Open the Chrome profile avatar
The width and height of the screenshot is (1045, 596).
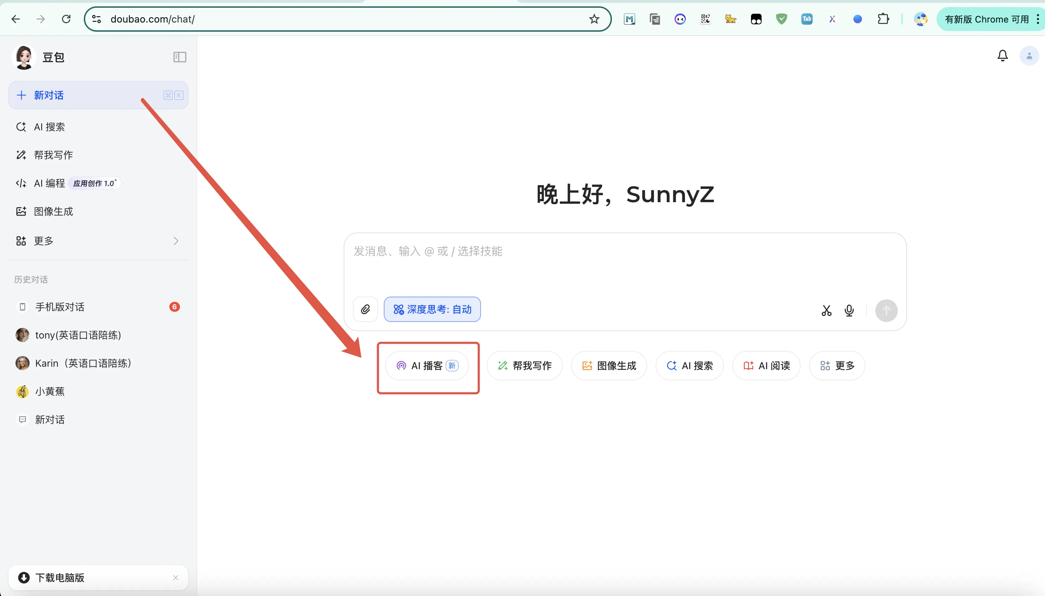click(921, 19)
